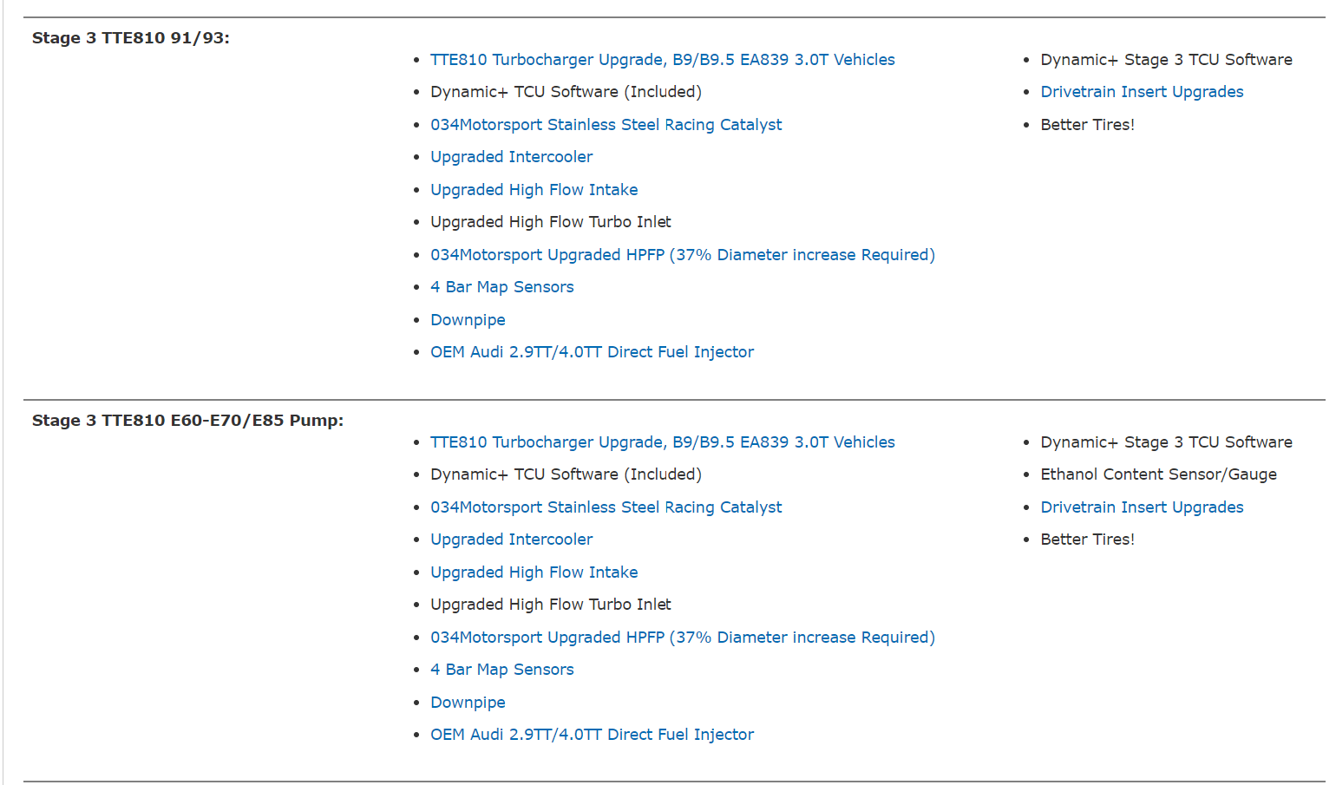Click 4 Bar Map Sensors in E85 Pump section
Viewport: 1336px width, 785px height.
click(502, 670)
